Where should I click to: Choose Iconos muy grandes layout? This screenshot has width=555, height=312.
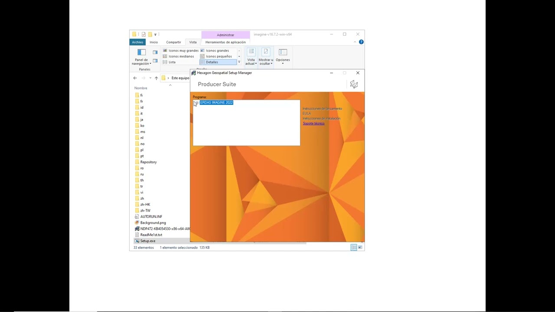coord(180,51)
